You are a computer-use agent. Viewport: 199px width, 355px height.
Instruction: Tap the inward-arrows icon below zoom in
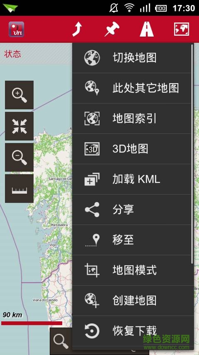(x=19, y=126)
